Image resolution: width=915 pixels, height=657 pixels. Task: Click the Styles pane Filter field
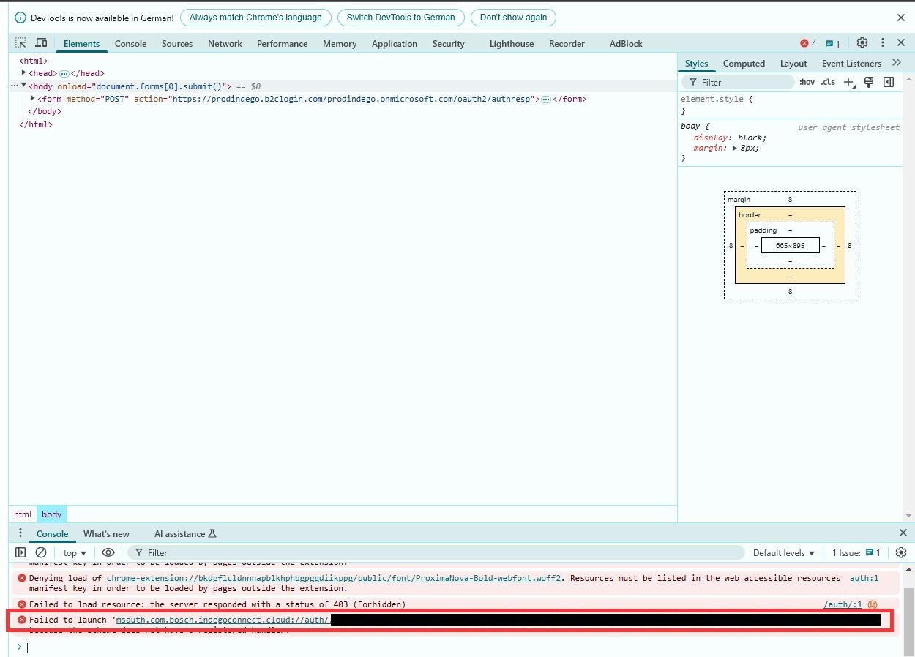(738, 82)
